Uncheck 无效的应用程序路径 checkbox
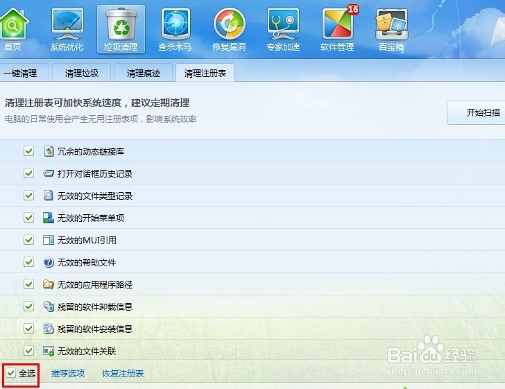Image resolution: width=505 pixels, height=389 pixels. [28, 284]
